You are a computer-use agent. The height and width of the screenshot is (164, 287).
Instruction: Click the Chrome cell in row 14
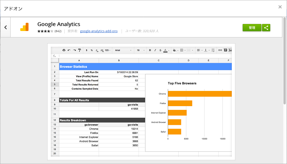pos(79,129)
